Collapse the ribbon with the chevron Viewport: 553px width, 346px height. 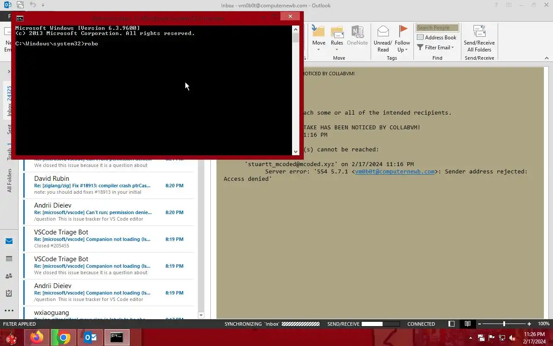[x=546, y=58]
